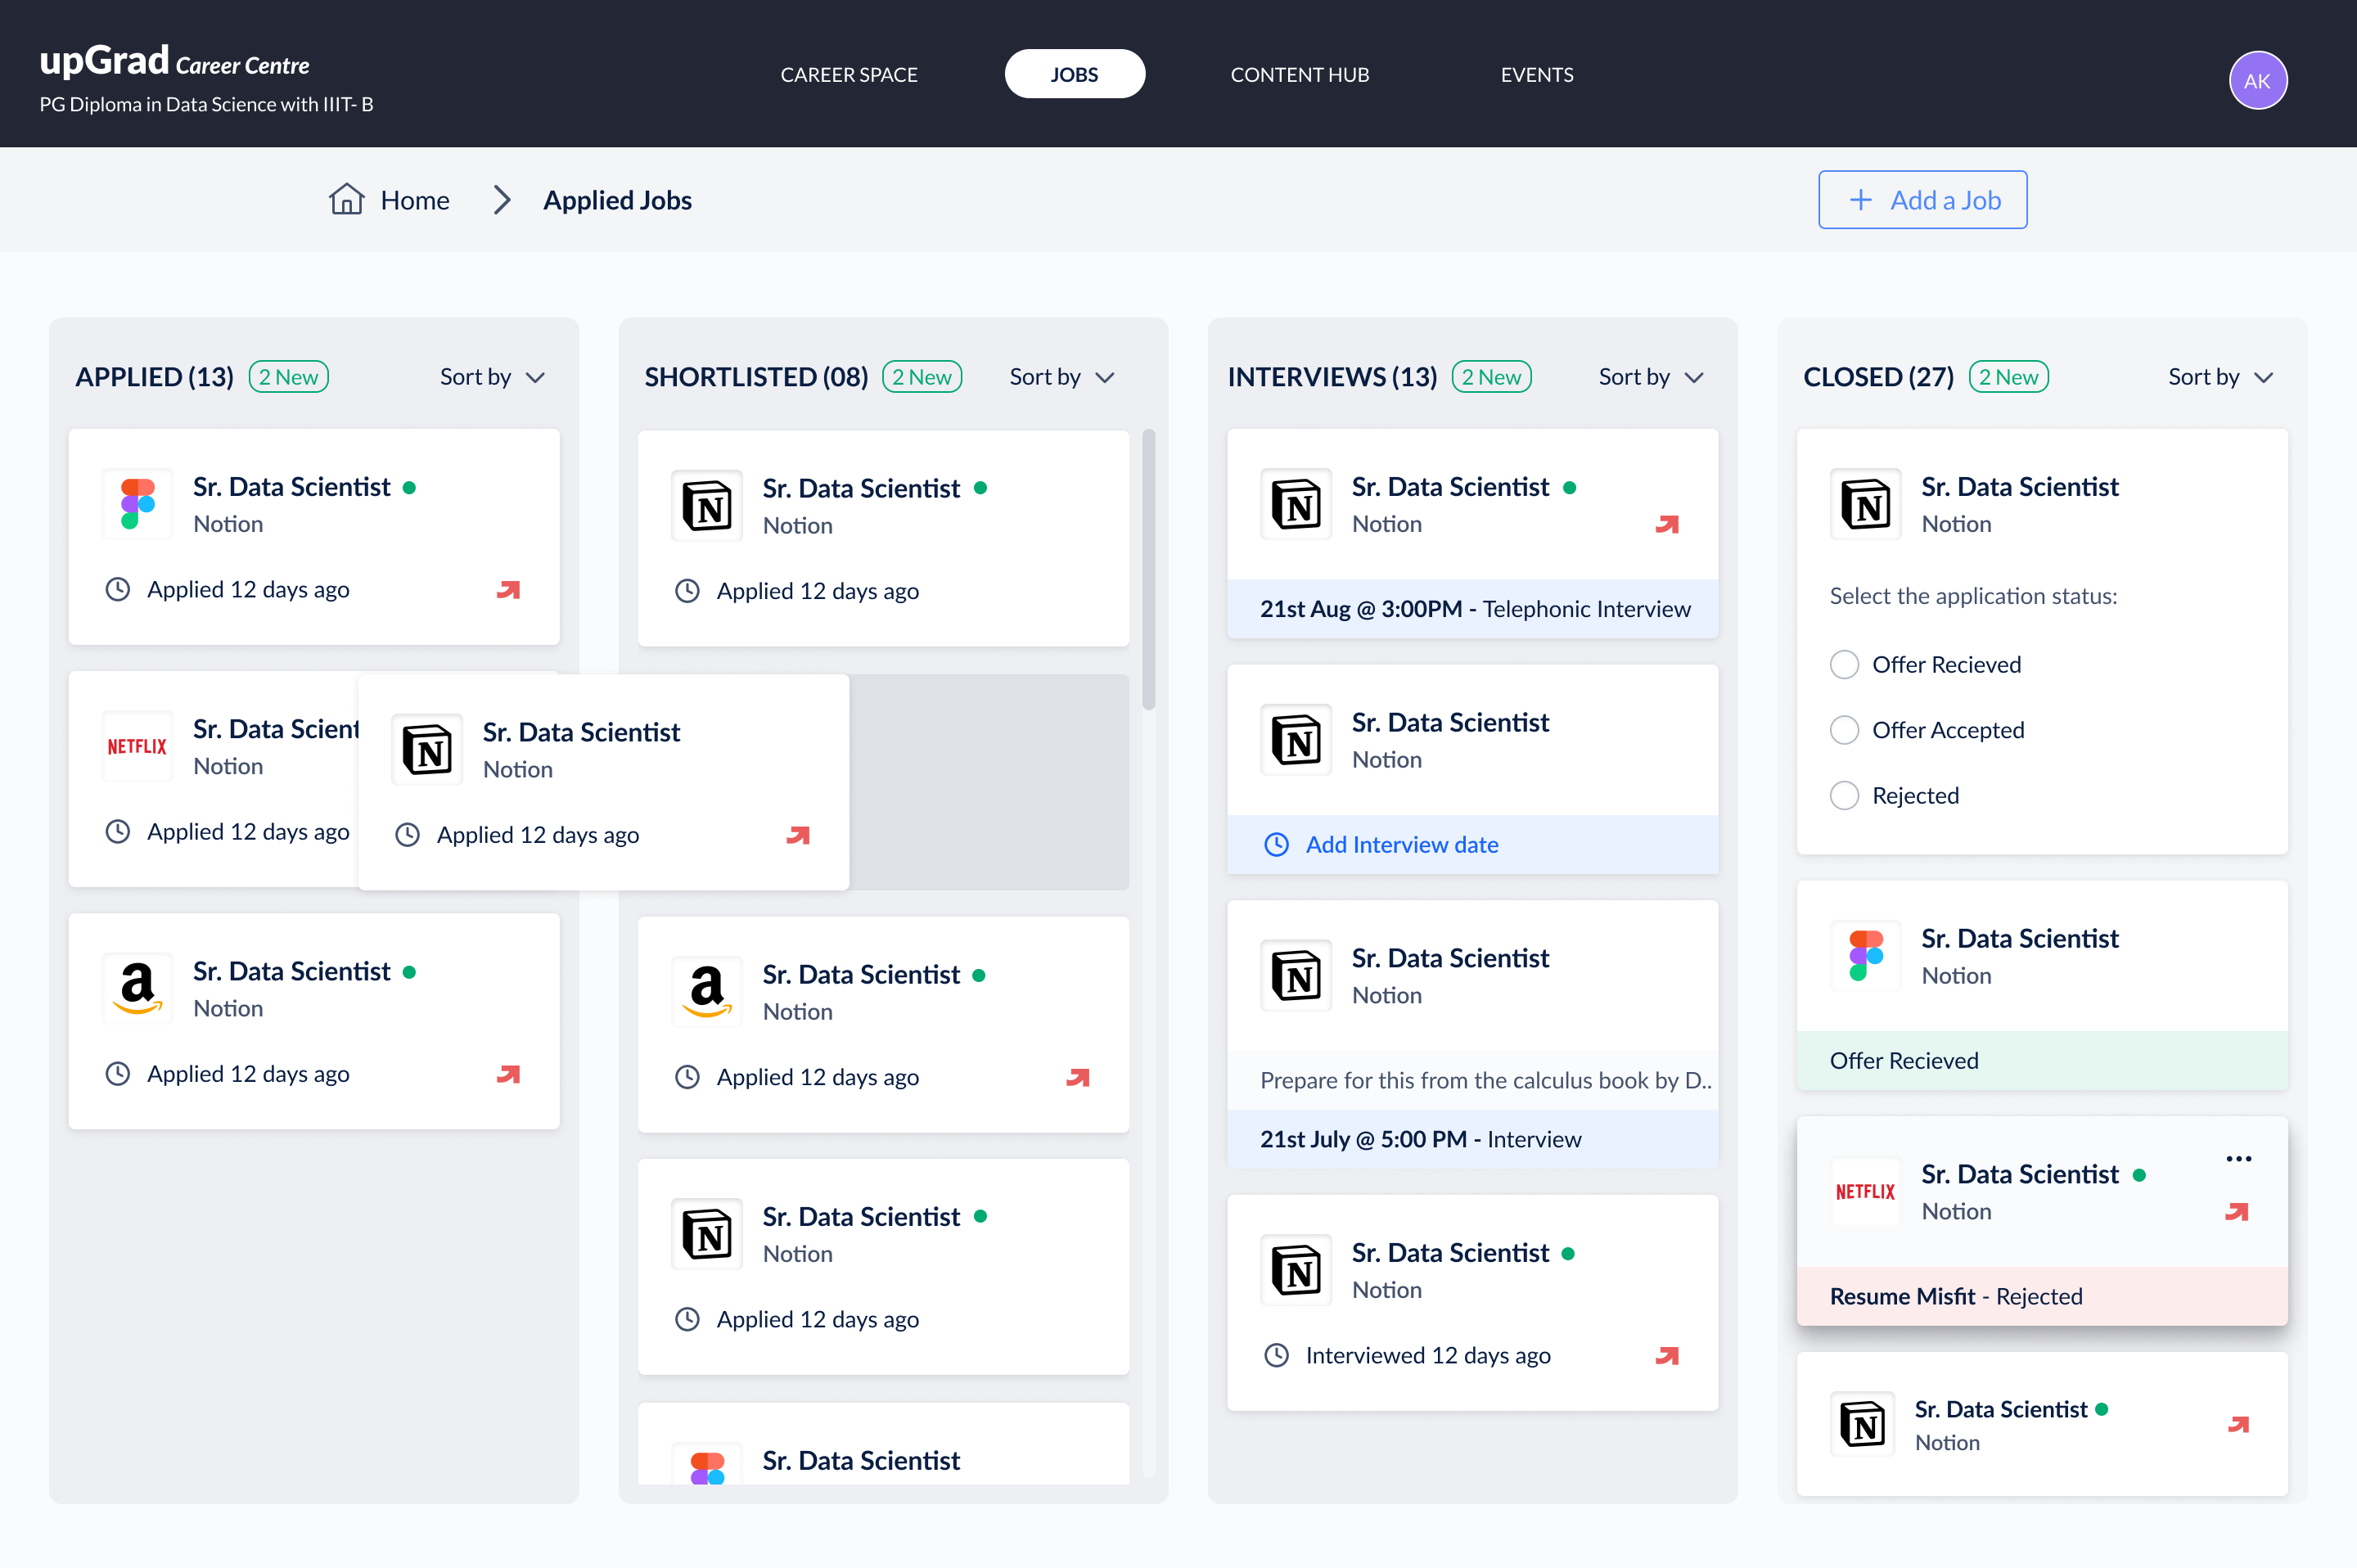The image size is (2357, 1568).
Task: Click clock icon next to Add Interview date
Action: pyautogui.click(x=1276, y=844)
